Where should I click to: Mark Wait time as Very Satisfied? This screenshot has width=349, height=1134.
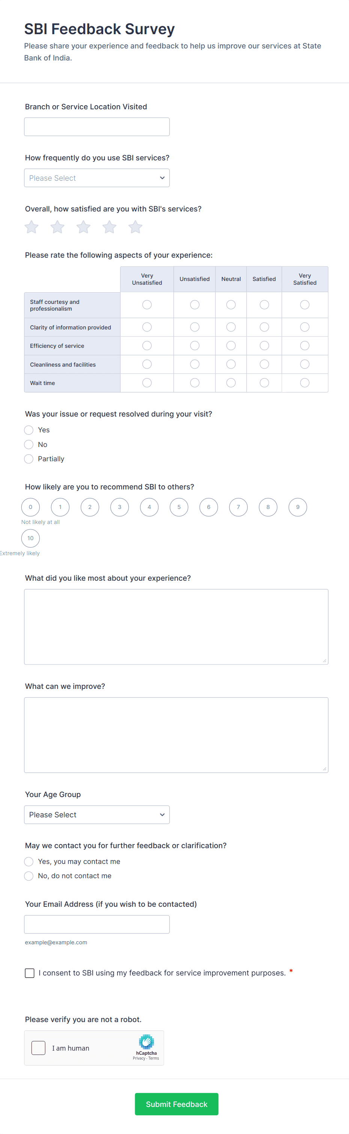point(305,382)
